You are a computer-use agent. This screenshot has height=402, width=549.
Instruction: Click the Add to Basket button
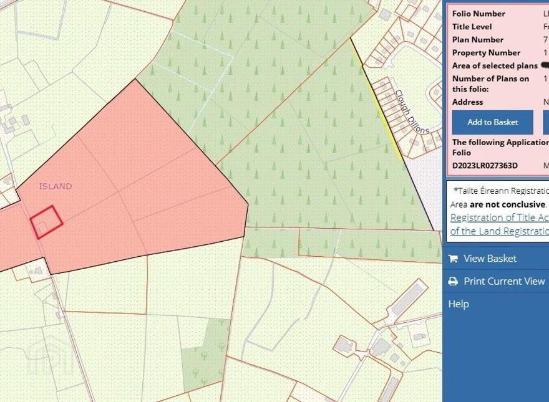[492, 122]
